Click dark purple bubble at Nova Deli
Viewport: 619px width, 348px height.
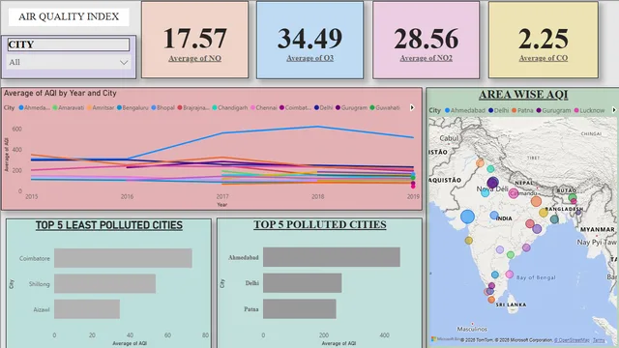[x=492, y=183]
